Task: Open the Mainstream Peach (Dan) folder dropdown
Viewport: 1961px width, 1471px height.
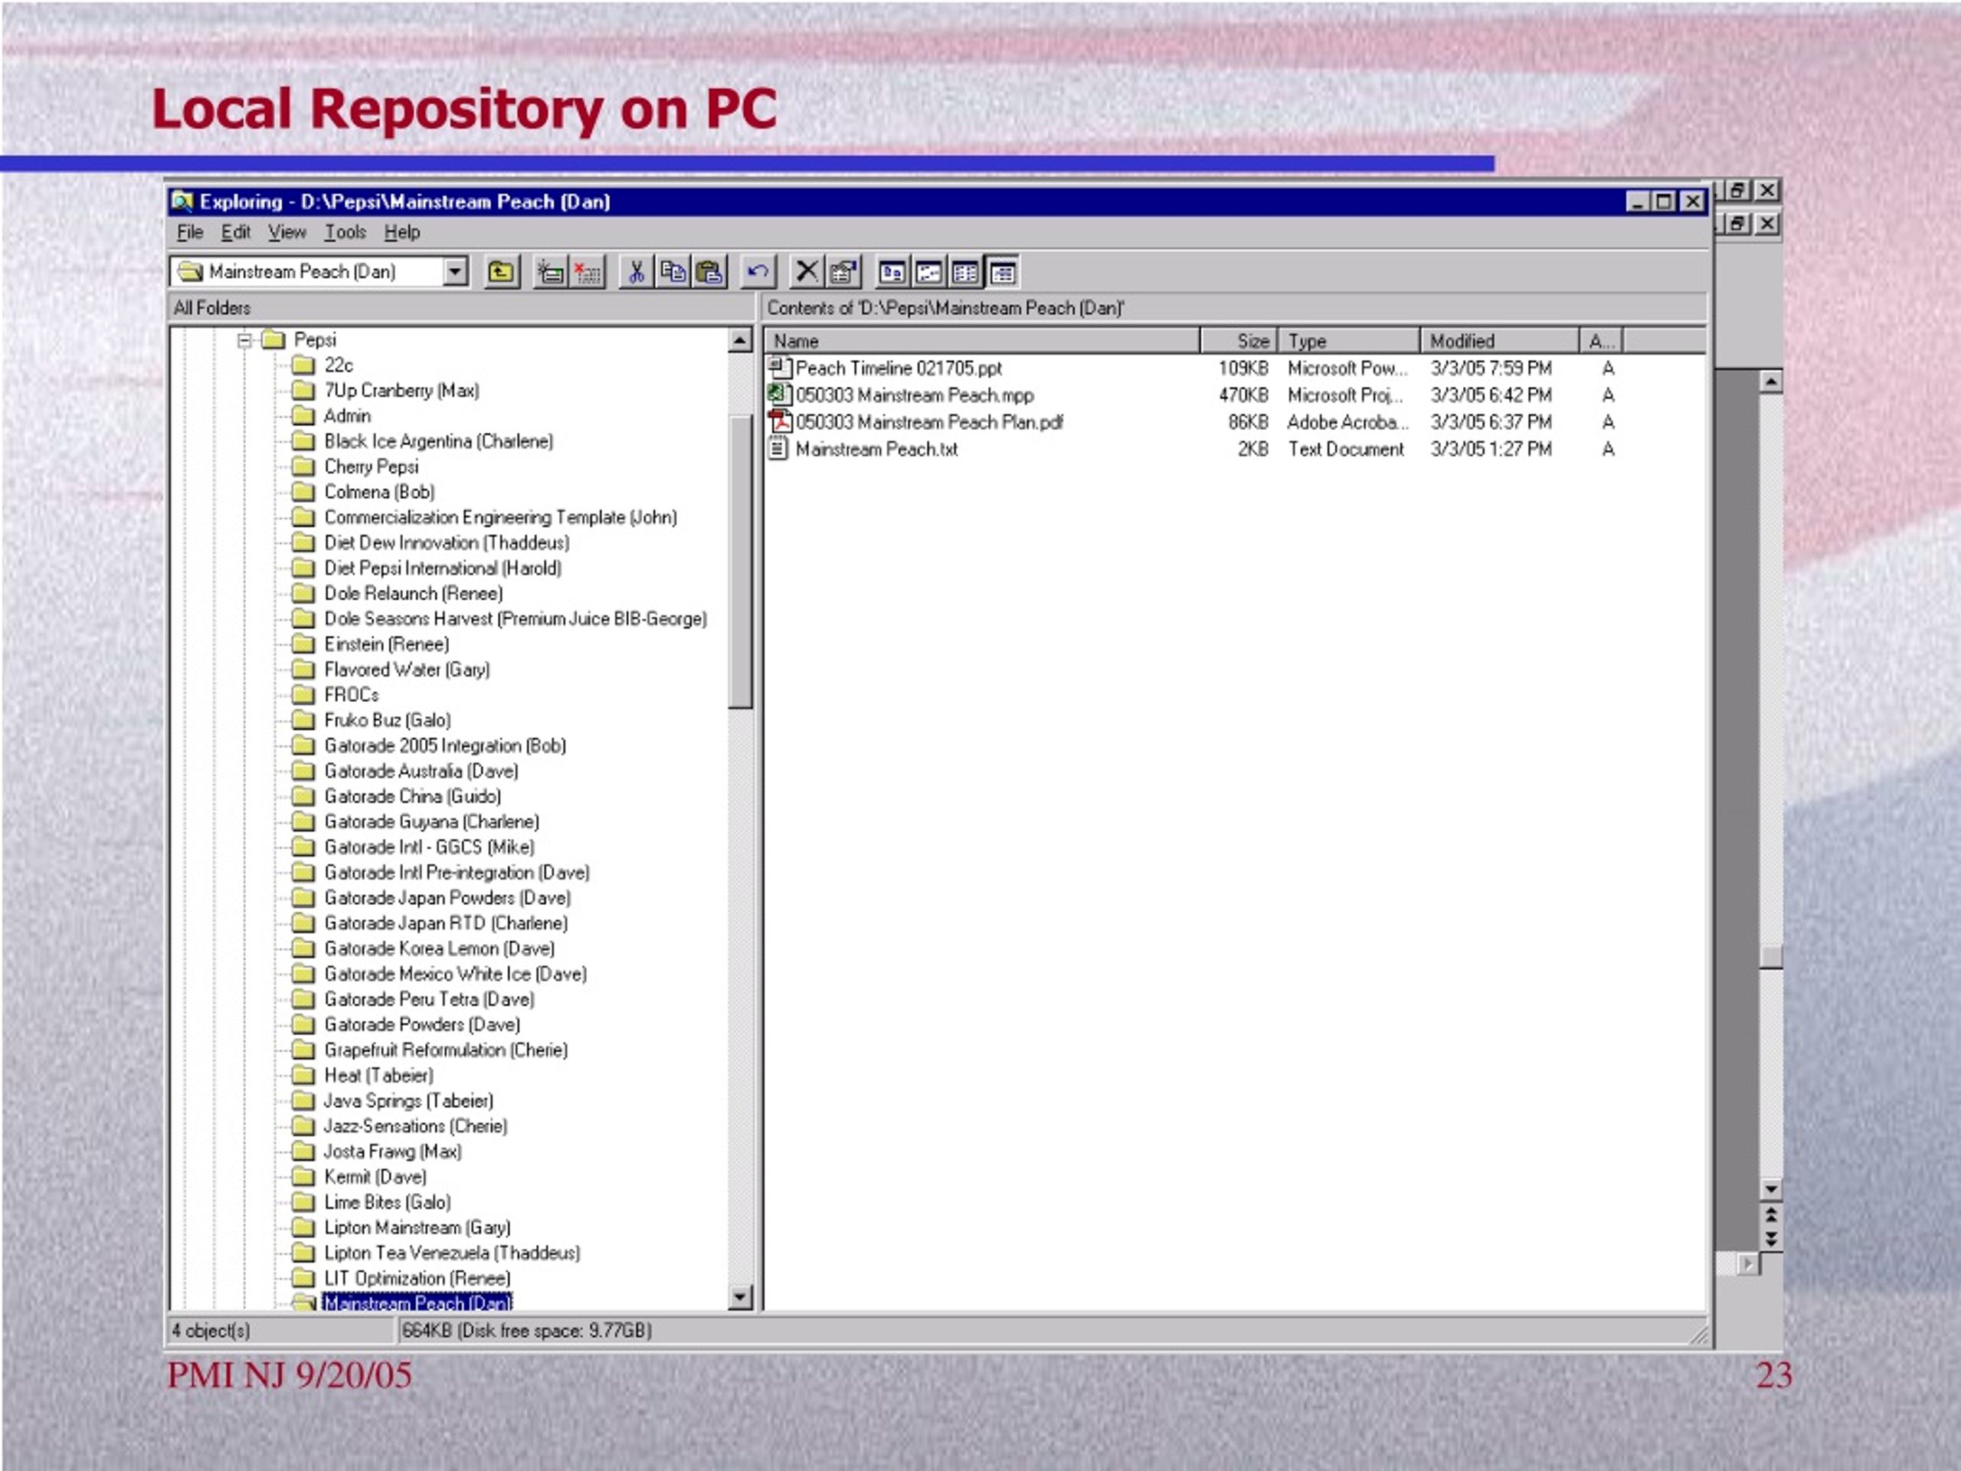Action: [455, 271]
